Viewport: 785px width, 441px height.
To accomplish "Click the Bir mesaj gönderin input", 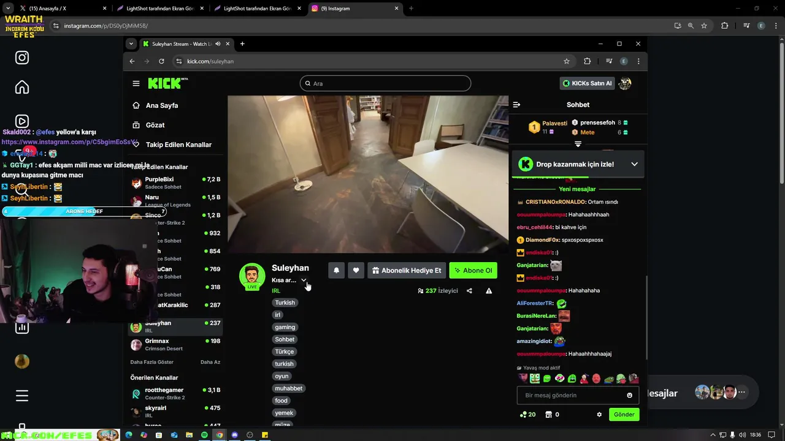I will point(578,395).
